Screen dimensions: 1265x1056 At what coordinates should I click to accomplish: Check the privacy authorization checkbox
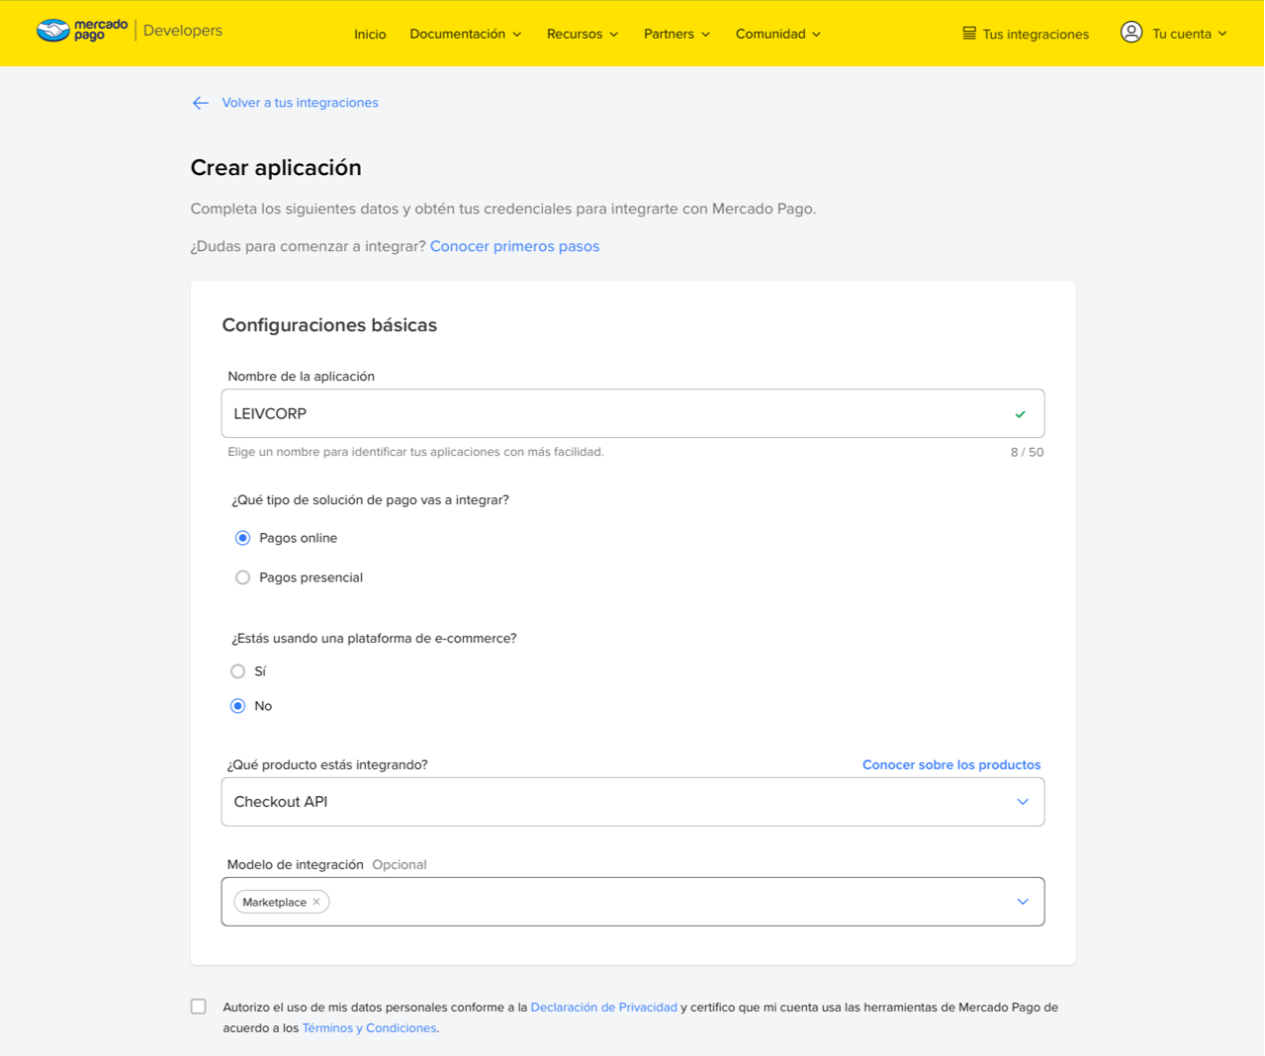[199, 1007]
